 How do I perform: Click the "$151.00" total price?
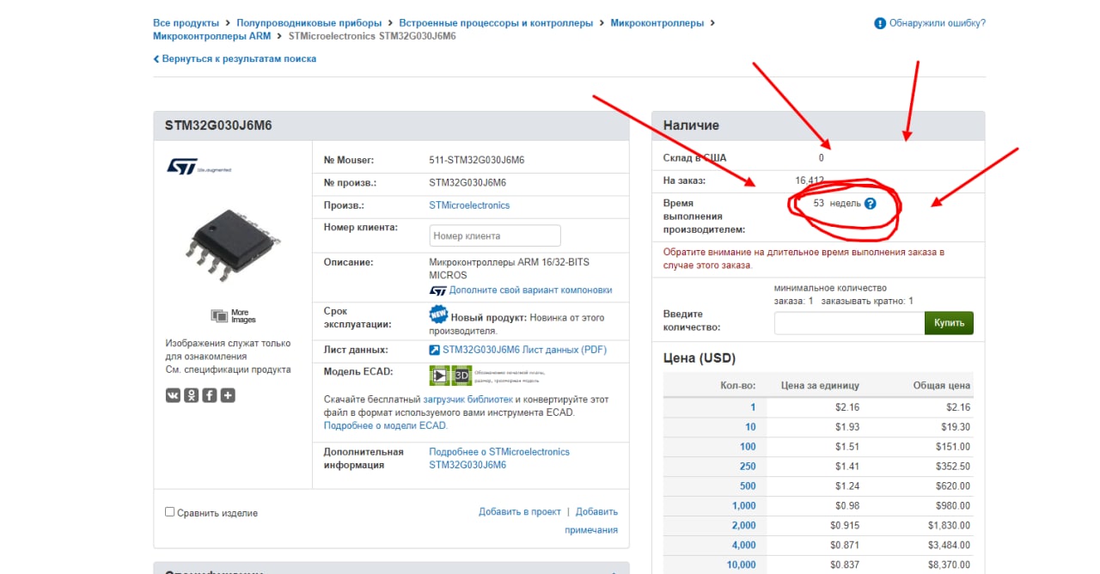[953, 447]
